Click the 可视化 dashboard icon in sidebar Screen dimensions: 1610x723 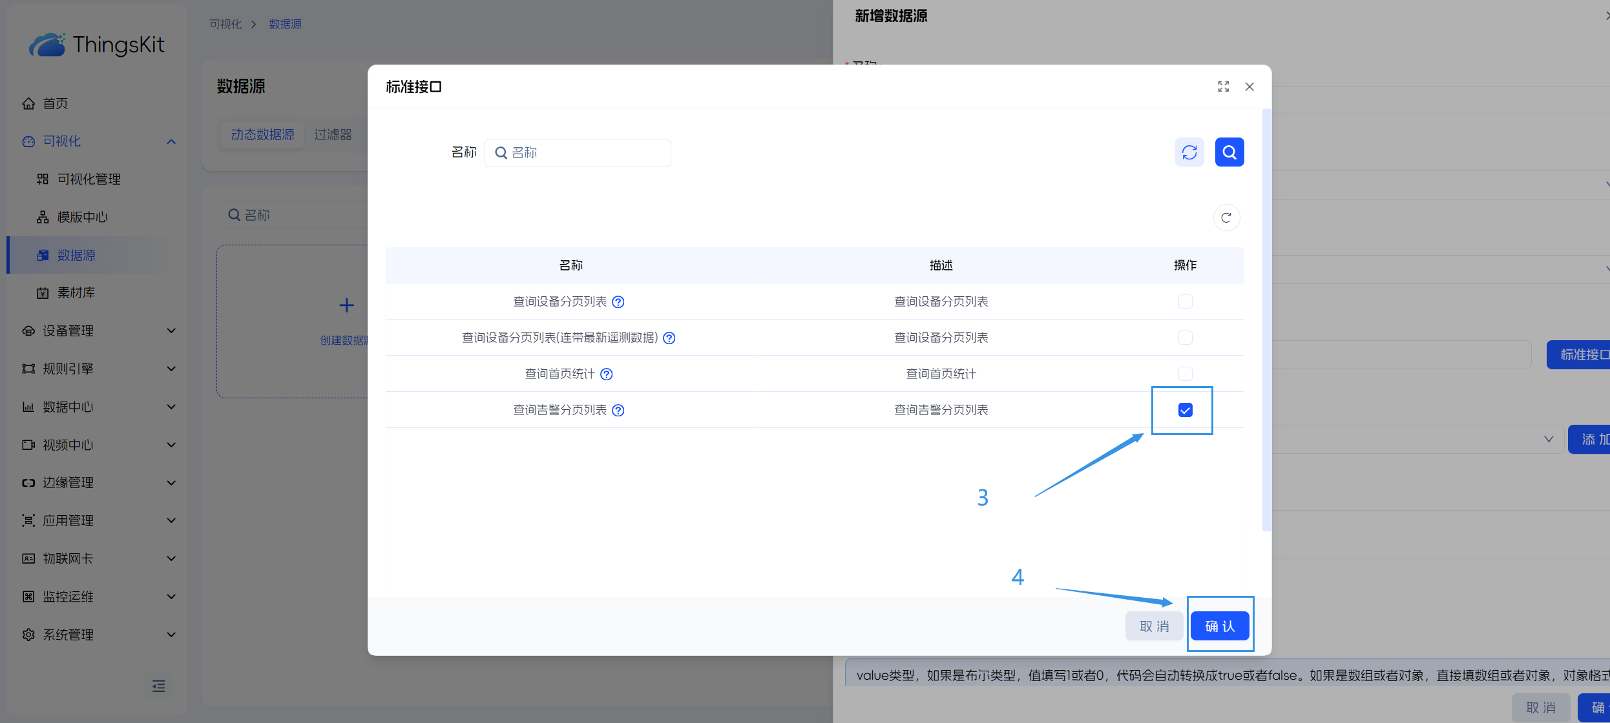28,141
